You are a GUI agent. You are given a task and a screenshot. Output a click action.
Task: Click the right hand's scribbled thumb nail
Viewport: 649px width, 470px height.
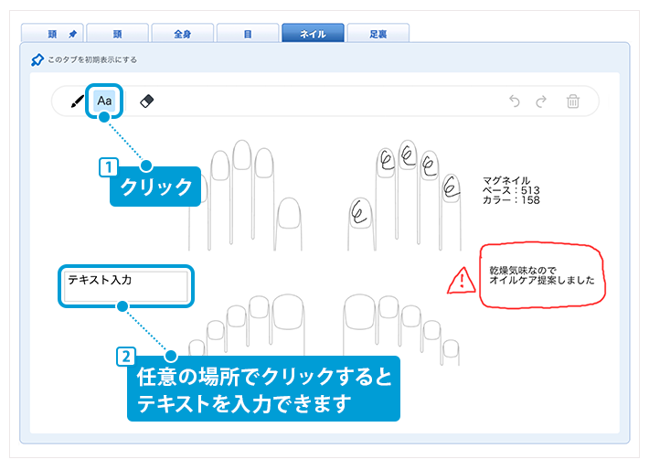[360, 212]
